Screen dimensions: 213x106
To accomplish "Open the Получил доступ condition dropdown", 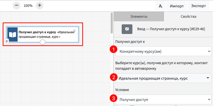I will (x=163, y=99).
